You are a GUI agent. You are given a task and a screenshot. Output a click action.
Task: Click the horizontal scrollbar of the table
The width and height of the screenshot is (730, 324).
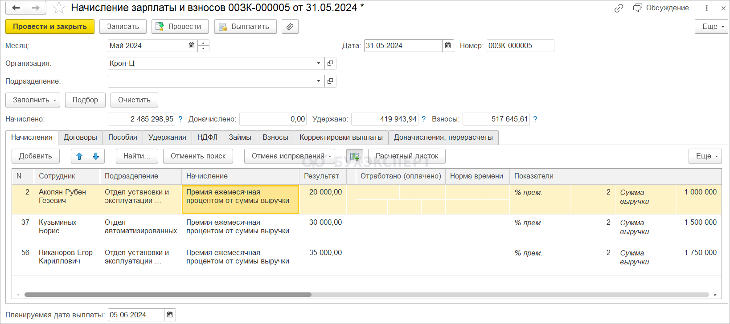pos(168,295)
